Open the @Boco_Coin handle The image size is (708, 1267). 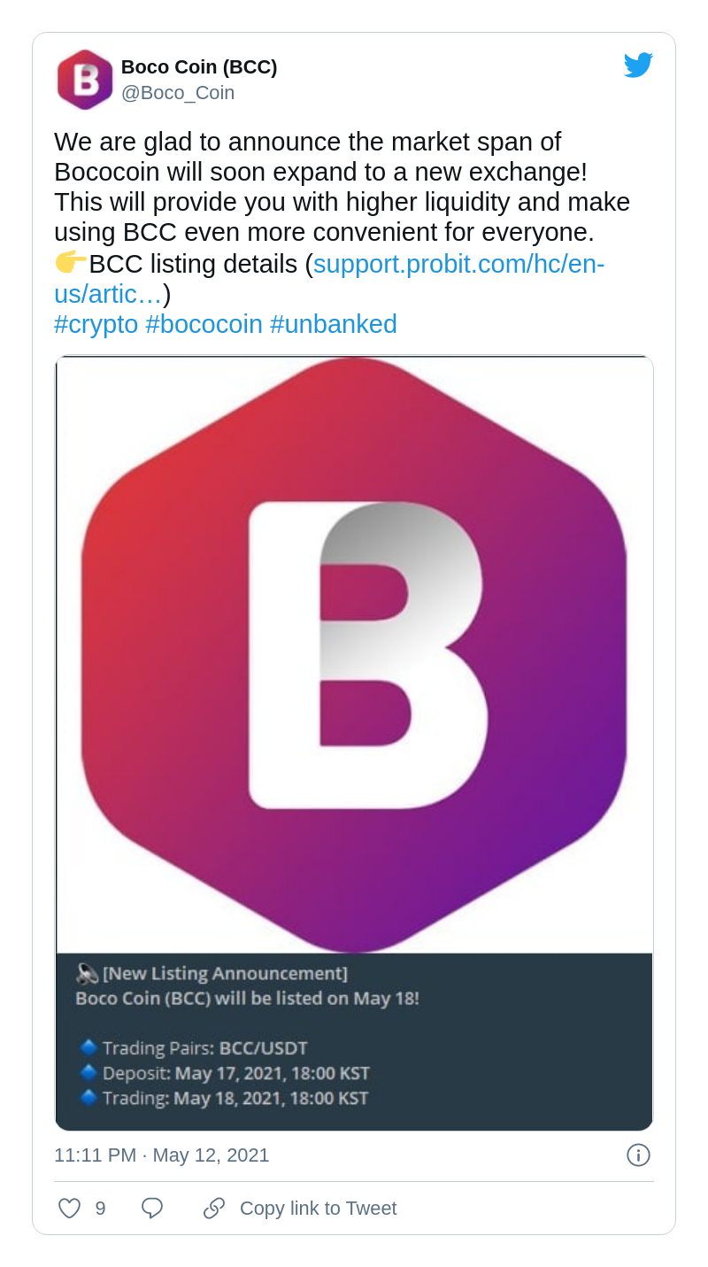(178, 92)
